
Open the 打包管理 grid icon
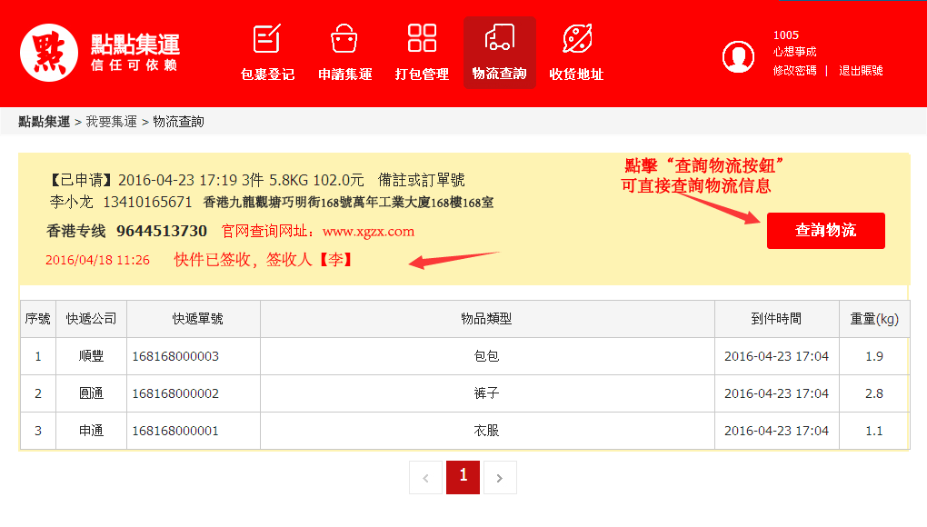tap(422, 38)
